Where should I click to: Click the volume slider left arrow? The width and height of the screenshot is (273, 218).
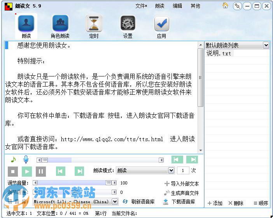35,183
